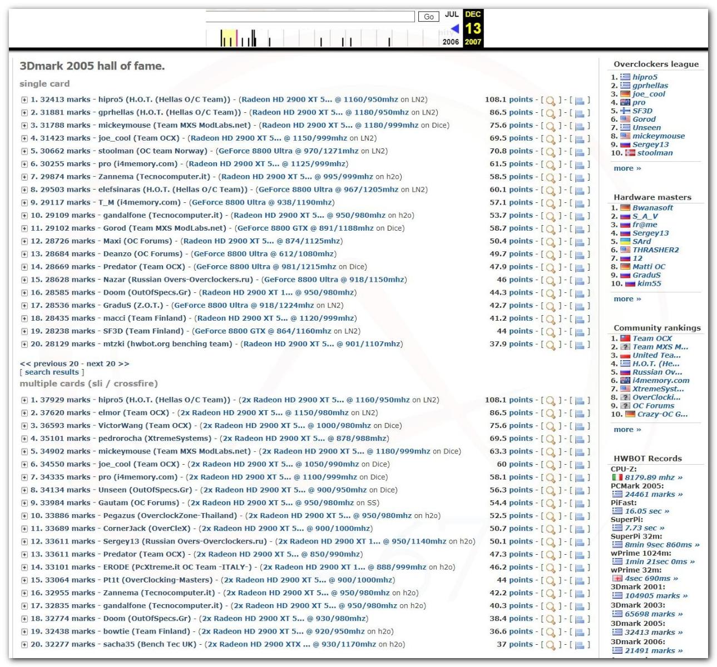Open screenshot icon on sacha35 32277 marks row
717x667 pixels.
(x=580, y=645)
